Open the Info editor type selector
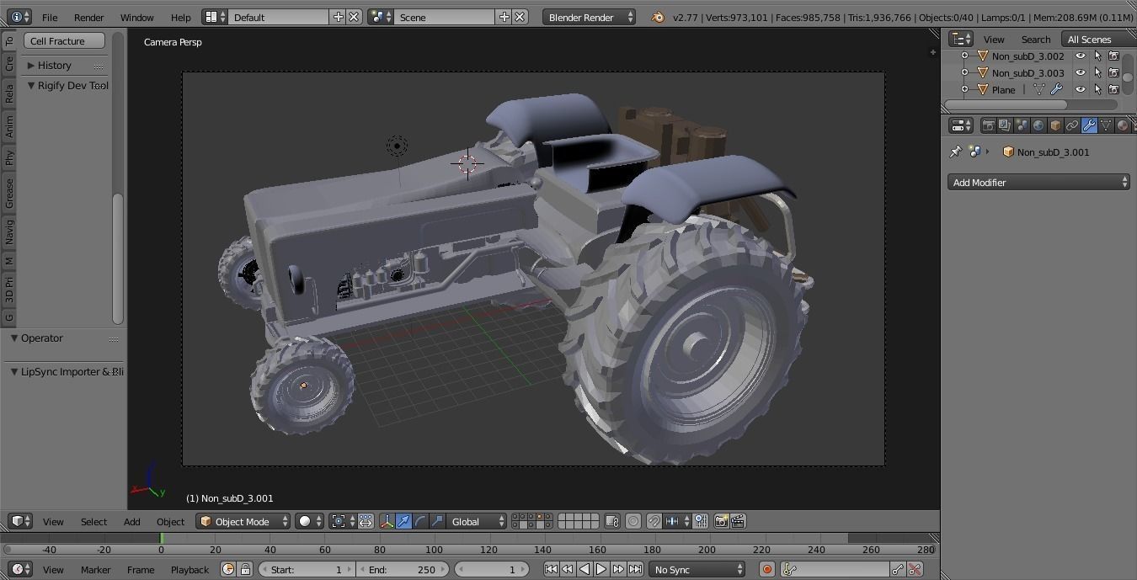 point(18,17)
